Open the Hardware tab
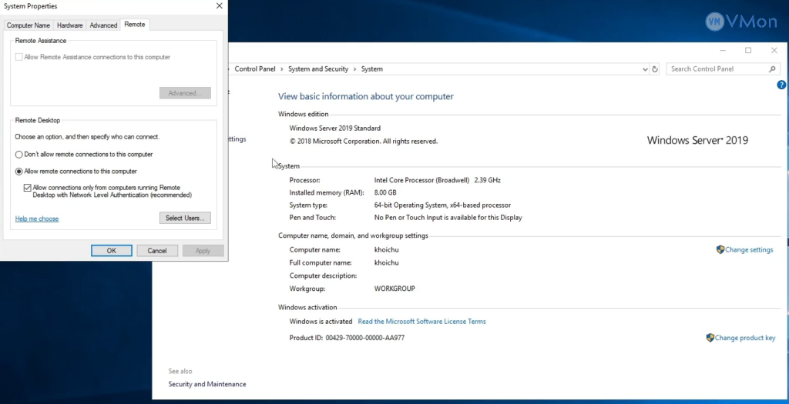This screenshot has height=404, width=789. click(x=69, y=25)
